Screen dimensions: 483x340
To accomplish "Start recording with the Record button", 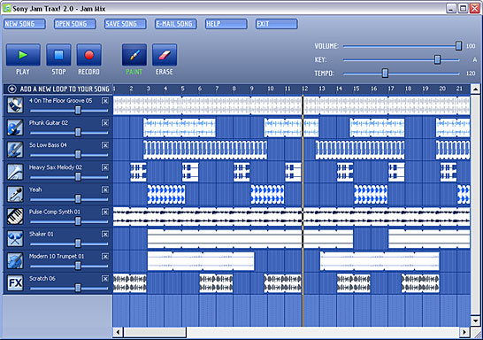I will pos(89,55).
